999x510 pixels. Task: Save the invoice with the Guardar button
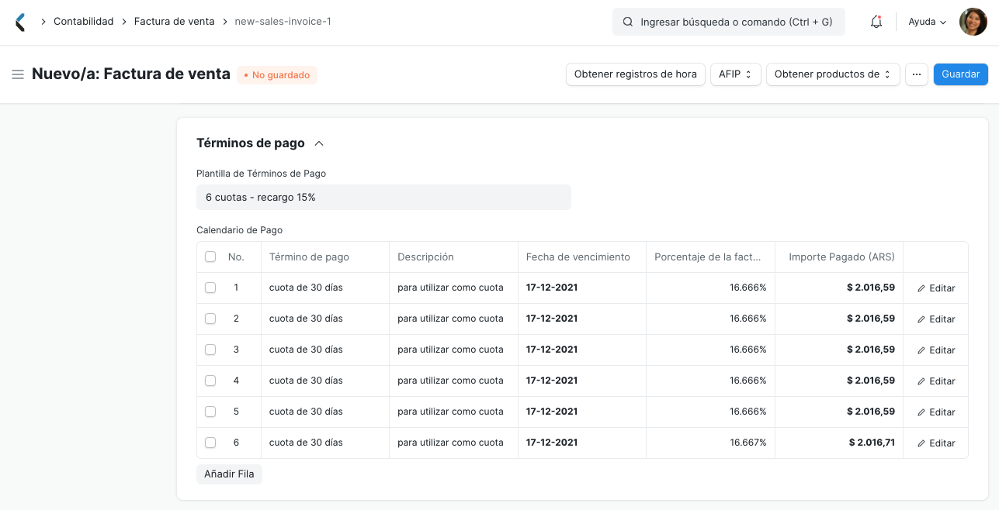(960, 74)
